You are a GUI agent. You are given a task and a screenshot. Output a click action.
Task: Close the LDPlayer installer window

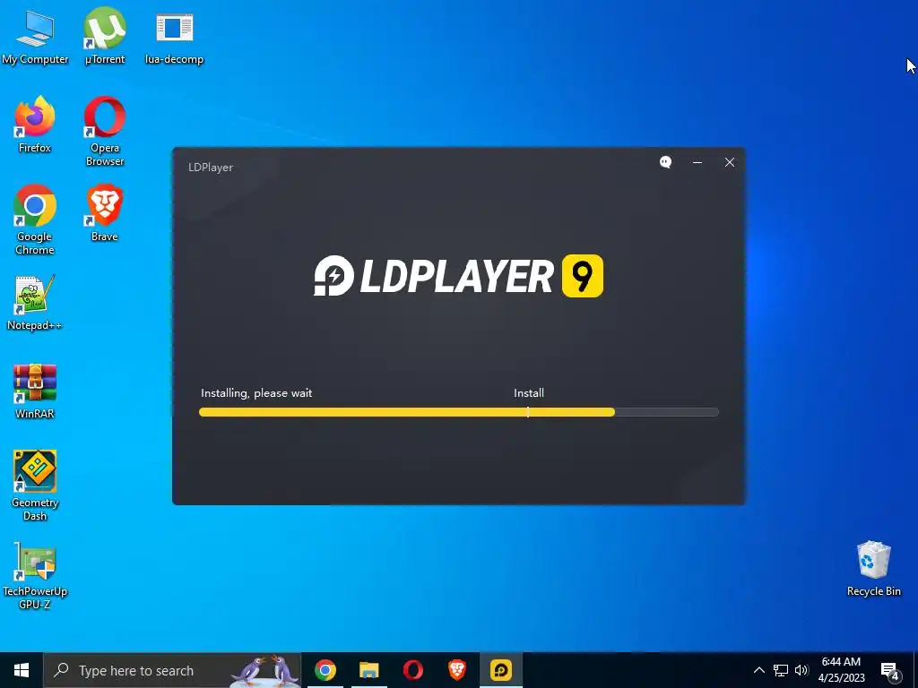pyautogui.click(x=730, y=162)
